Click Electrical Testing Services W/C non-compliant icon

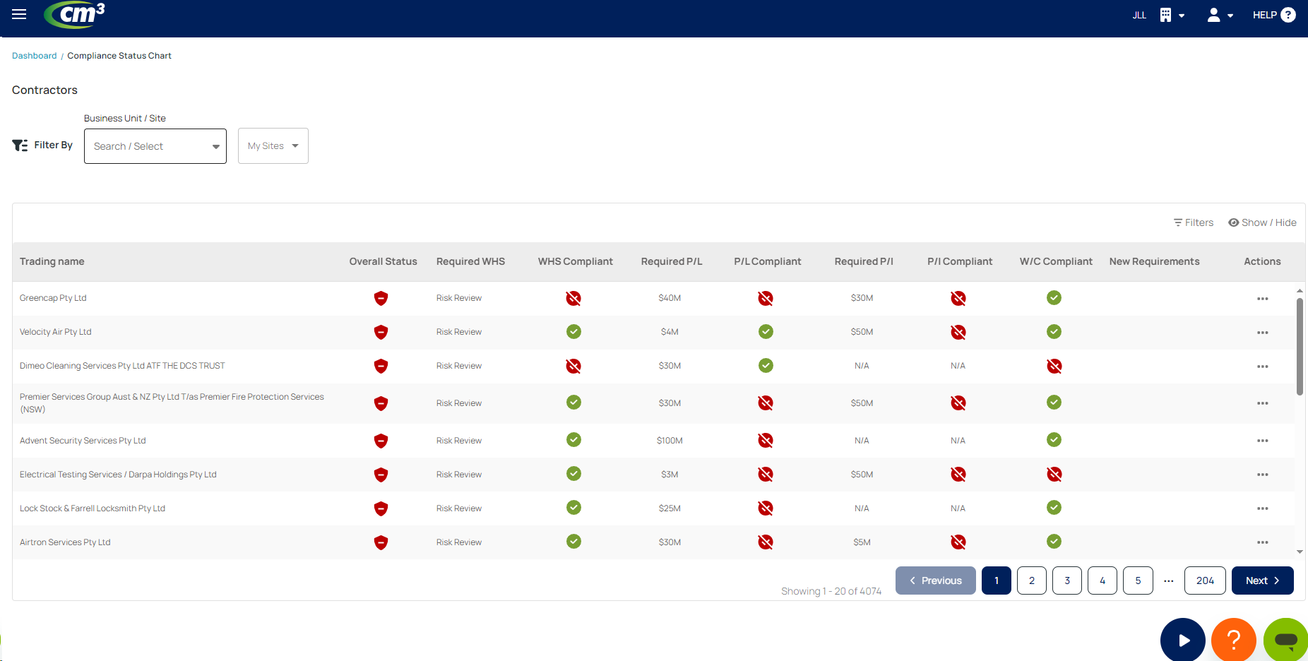(x=1054, y=475)
